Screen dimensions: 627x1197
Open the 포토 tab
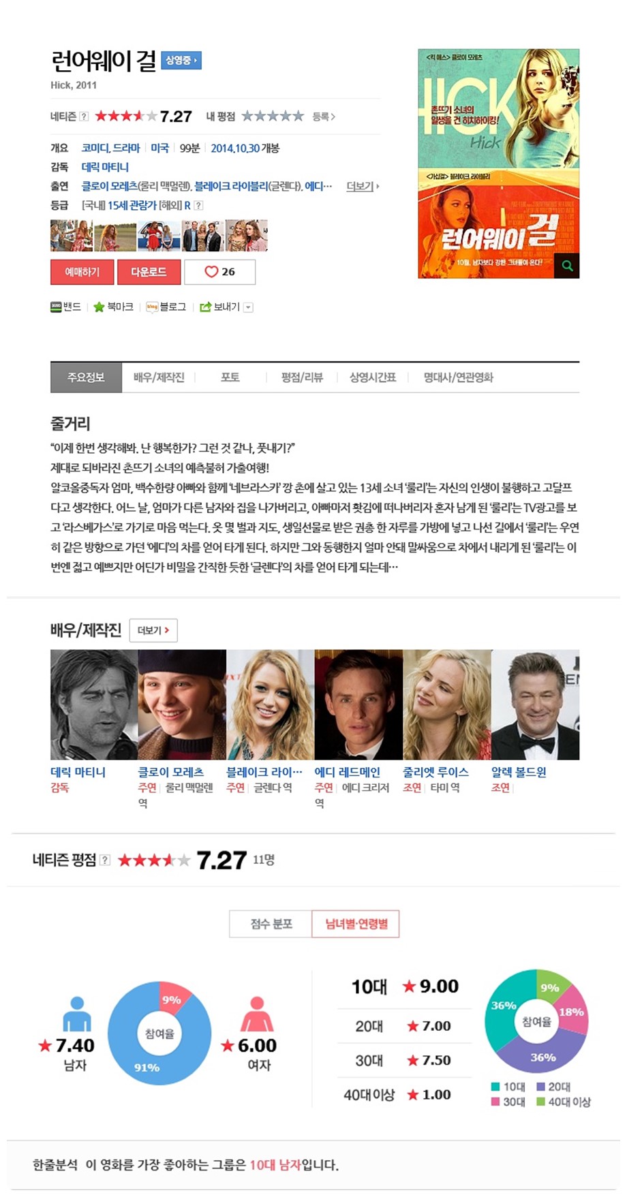(x=230, y=377)
